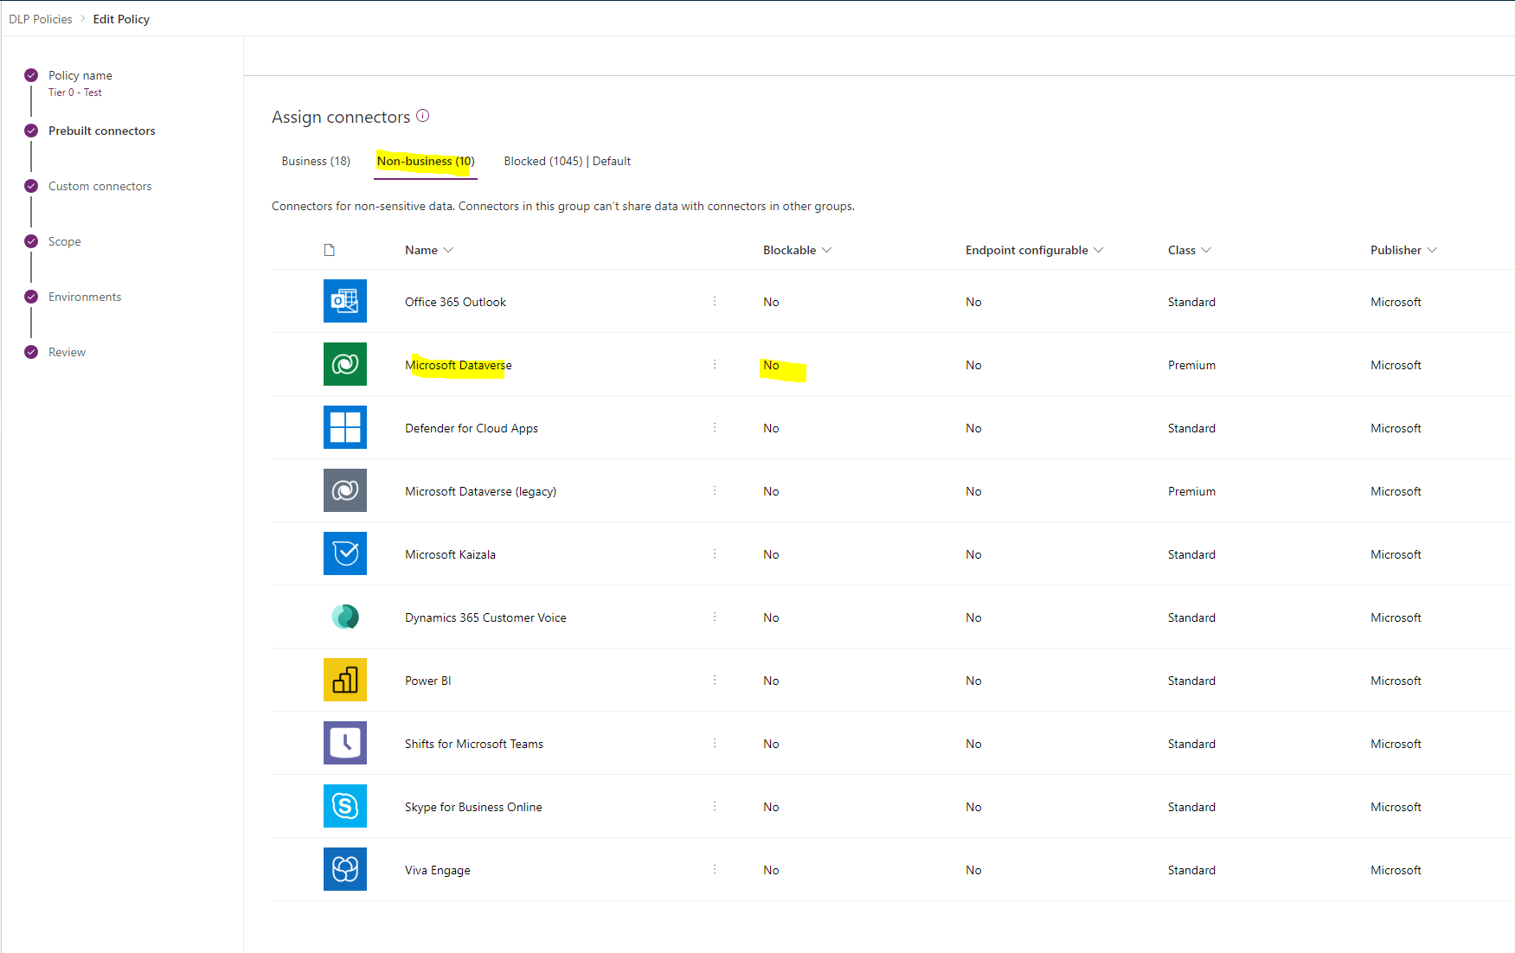Select the Skype for Business Online icon
The image size is (1515, 953).
pyautogui.click(x=344, y=806)
